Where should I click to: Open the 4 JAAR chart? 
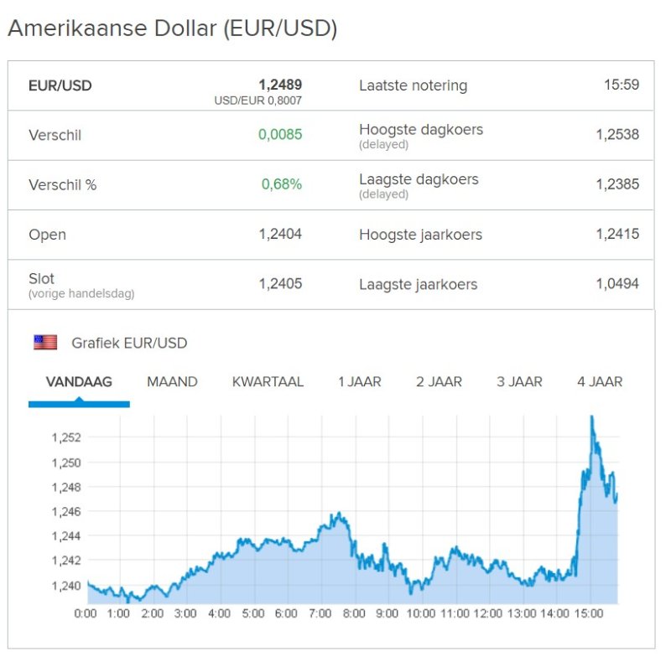[600, 382]
